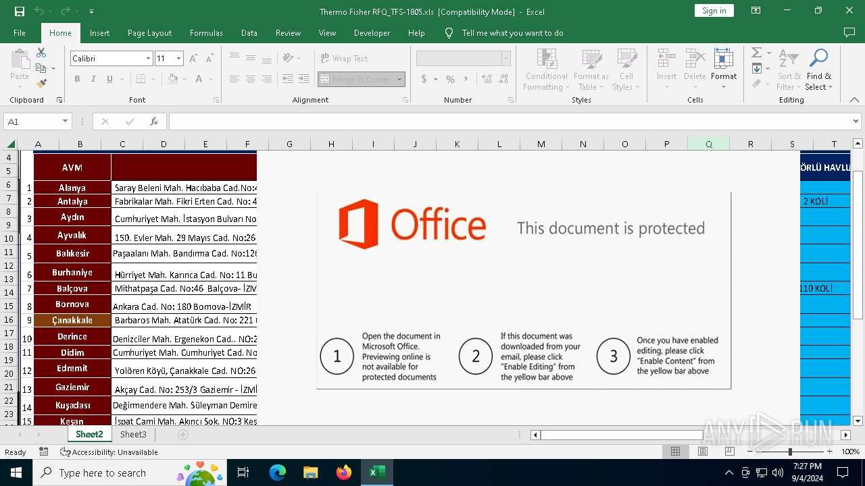
Task: Open Font settings dialog launcher
Action: click(x=216, y=100)
